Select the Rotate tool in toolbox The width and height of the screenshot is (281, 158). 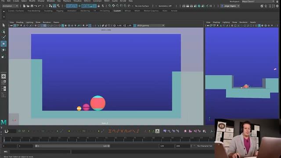pyautogui.click(x=4, y=50)
